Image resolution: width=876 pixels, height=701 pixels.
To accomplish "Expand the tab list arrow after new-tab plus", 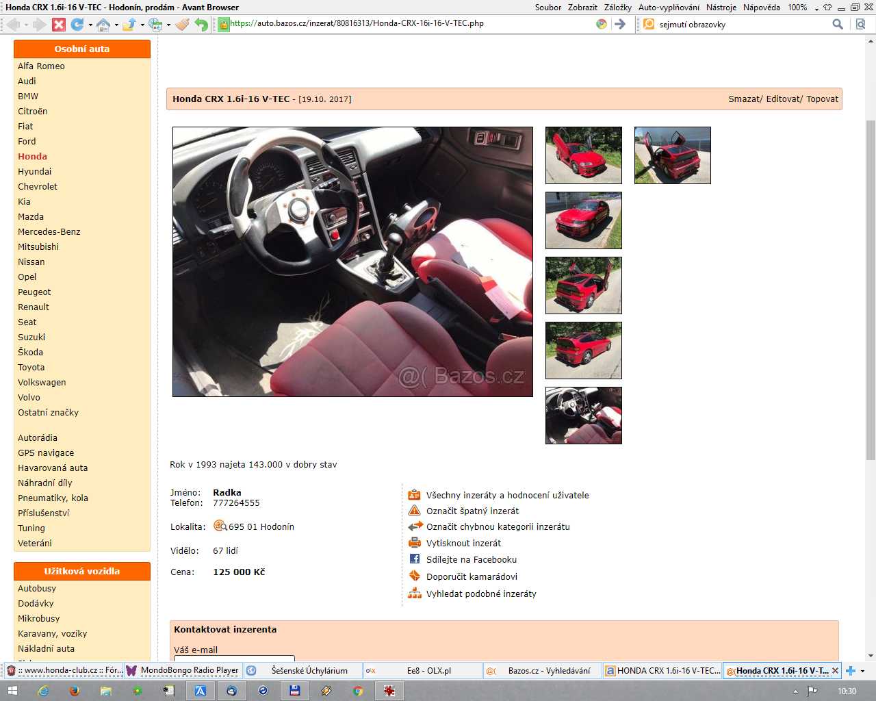I will pos(862,671).
